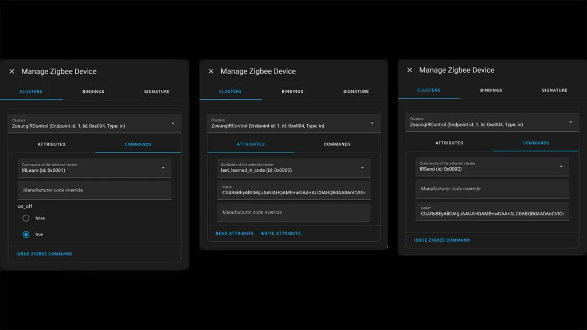Switch to Attributes sub-tab in the IRSend dialog

point(449,143)
